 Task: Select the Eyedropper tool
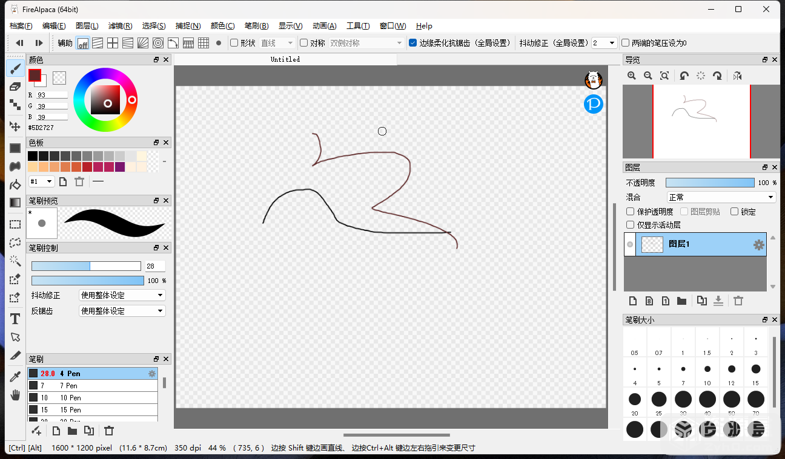pyautogui.click(x=15, y=377)
